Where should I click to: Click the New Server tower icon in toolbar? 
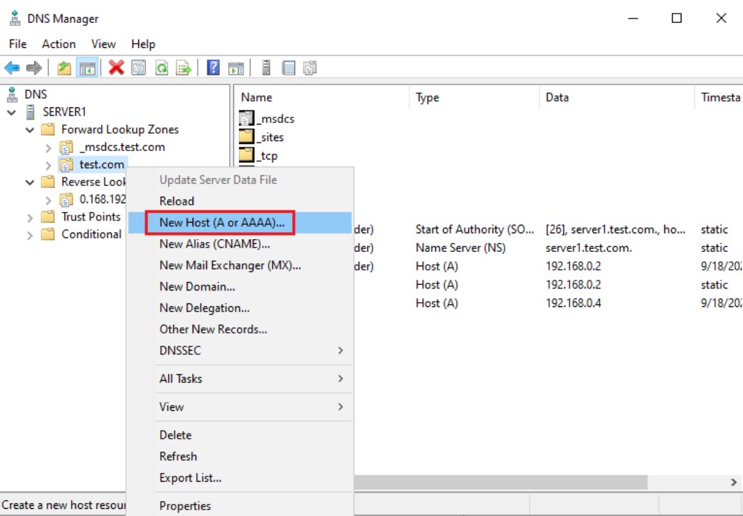(266, 68)
